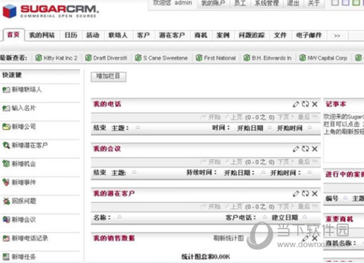Viewport: 364px width, 263px height.
Task: Click the 新增事件 shortcut icon
Action: click(x=6, y=182)
